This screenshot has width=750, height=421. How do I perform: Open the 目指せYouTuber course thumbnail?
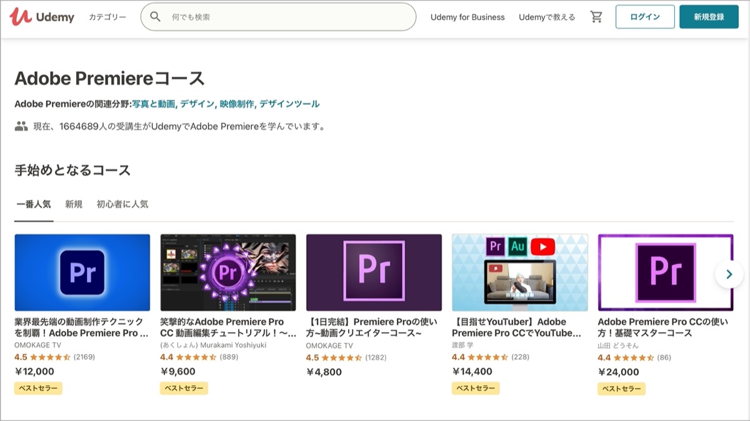520,272
